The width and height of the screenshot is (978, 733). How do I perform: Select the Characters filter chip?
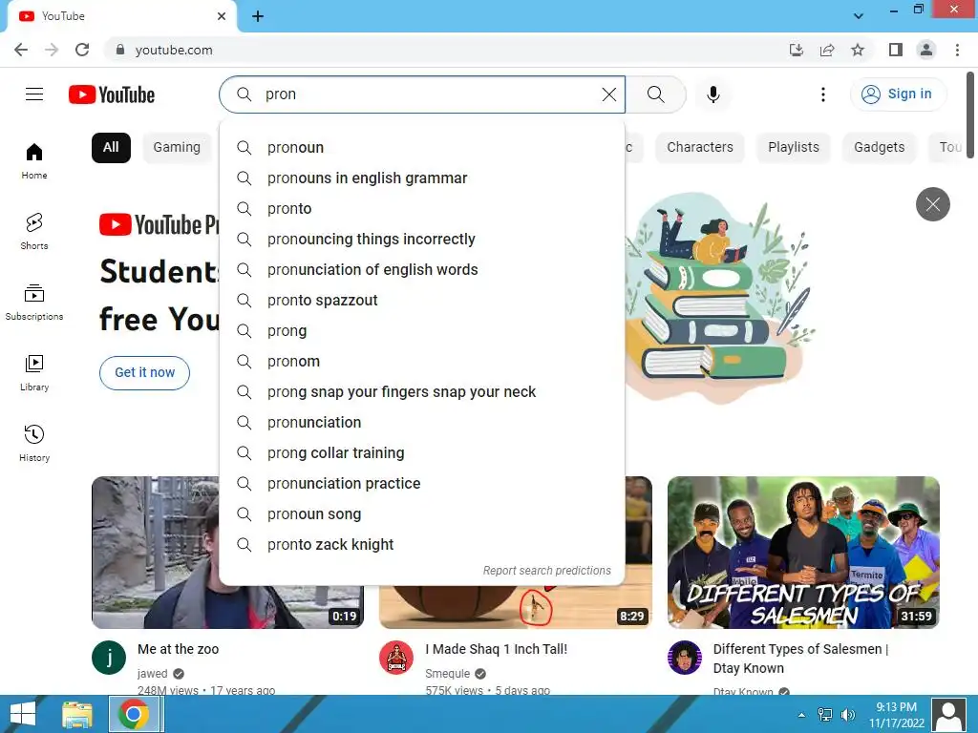[x=700, y=148]
